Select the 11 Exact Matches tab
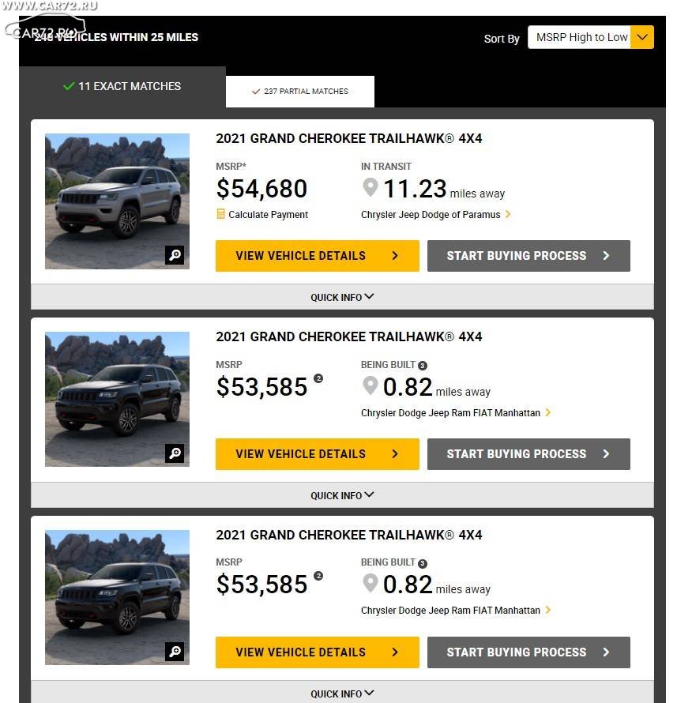This screenshot has width=677, height=703. coord(122,86)
